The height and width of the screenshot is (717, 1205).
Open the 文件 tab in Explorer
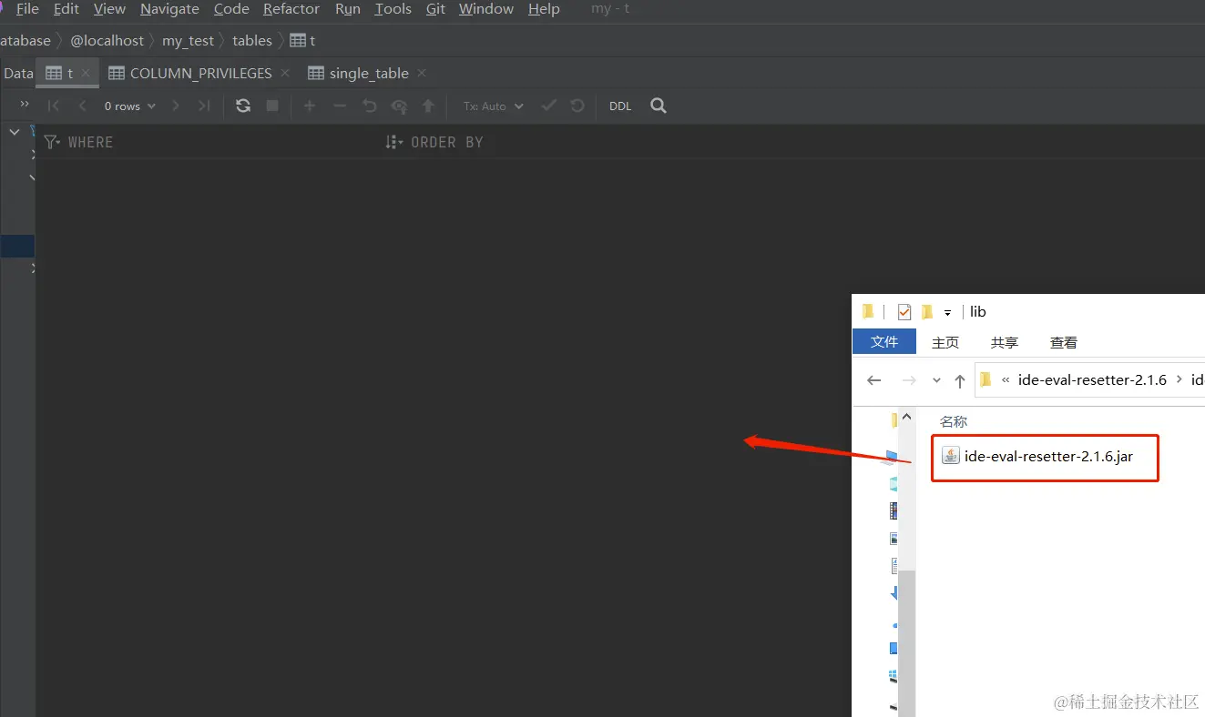tap(884, 342)
